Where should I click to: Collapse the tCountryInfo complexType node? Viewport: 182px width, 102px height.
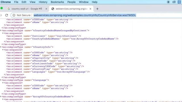1,47
